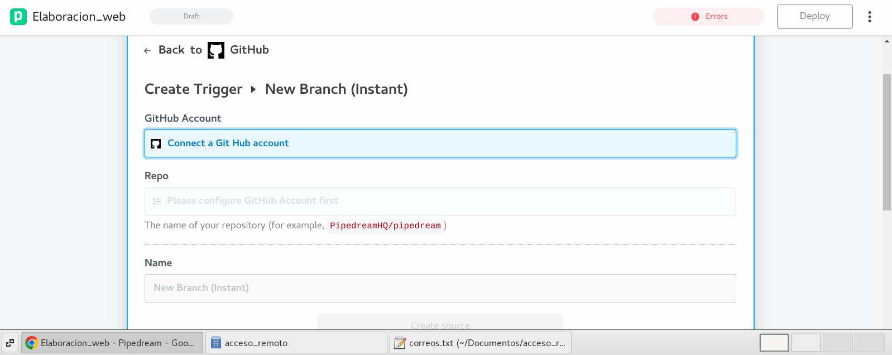Open the three-dot more options menu
892x355 pixels.
tap(869, 17)
